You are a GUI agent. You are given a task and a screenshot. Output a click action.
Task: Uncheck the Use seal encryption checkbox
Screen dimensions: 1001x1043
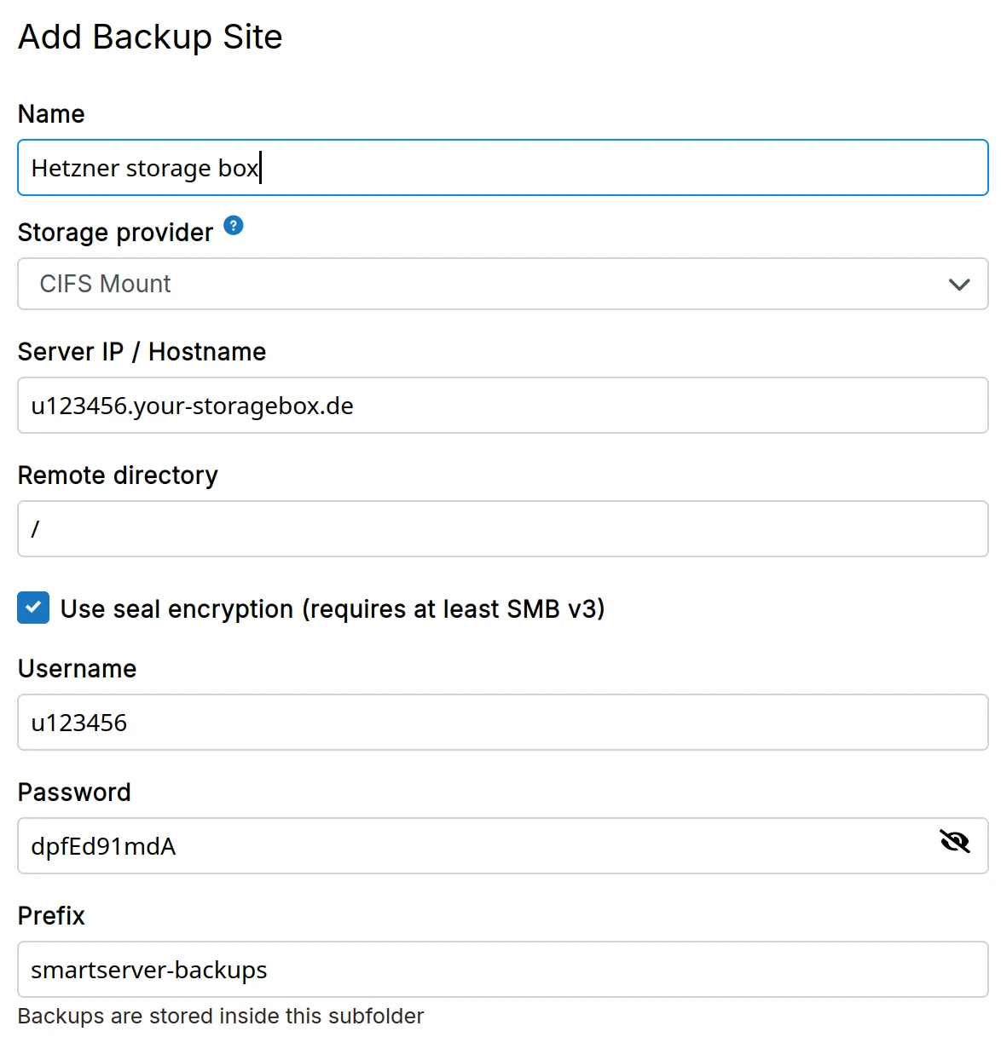click(33, 608)
